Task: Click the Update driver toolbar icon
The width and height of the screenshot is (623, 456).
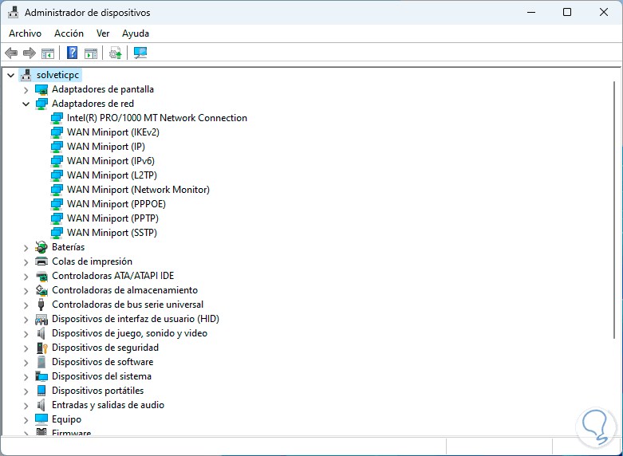Action: (115, 53)
